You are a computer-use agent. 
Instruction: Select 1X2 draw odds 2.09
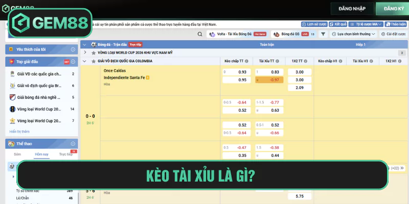pos(300,88)
